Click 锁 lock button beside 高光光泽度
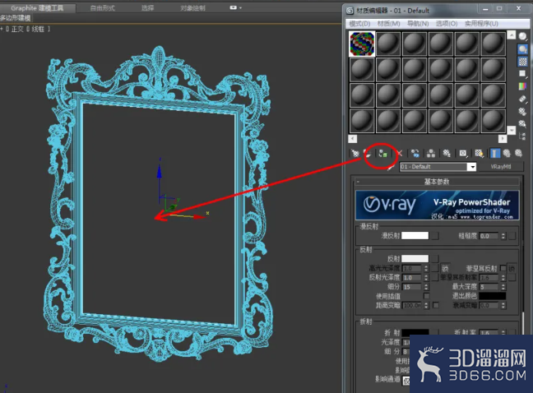The height and width of the screenshot is (393, 533). tap(445, 268)
